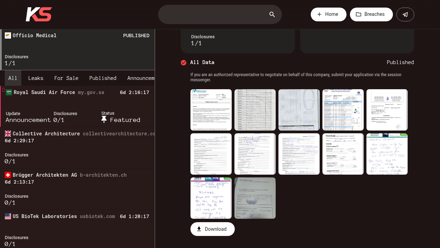Image resolution: width=440 pixels, height=248 pixels.
Task: Open the gray photographed document thumbnail
Action: [x=255, y=198]
